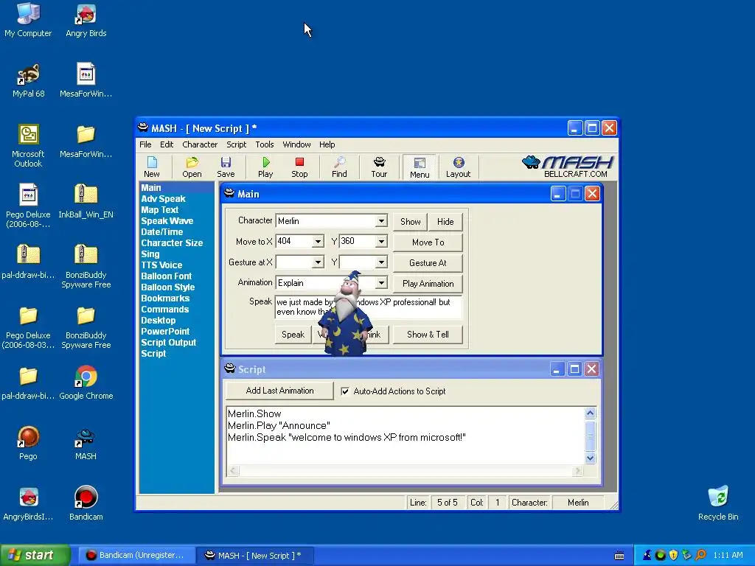The image size is (755, 566).
Task: Toggle the Menu toolbar button
Action: [x=420, y=167]
